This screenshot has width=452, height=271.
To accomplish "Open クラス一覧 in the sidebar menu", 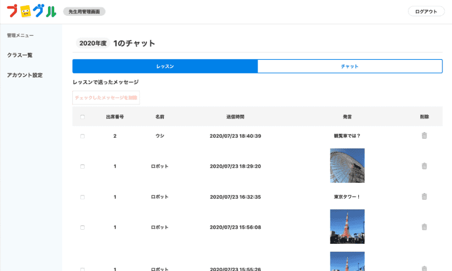I will [x=20, y=55].
